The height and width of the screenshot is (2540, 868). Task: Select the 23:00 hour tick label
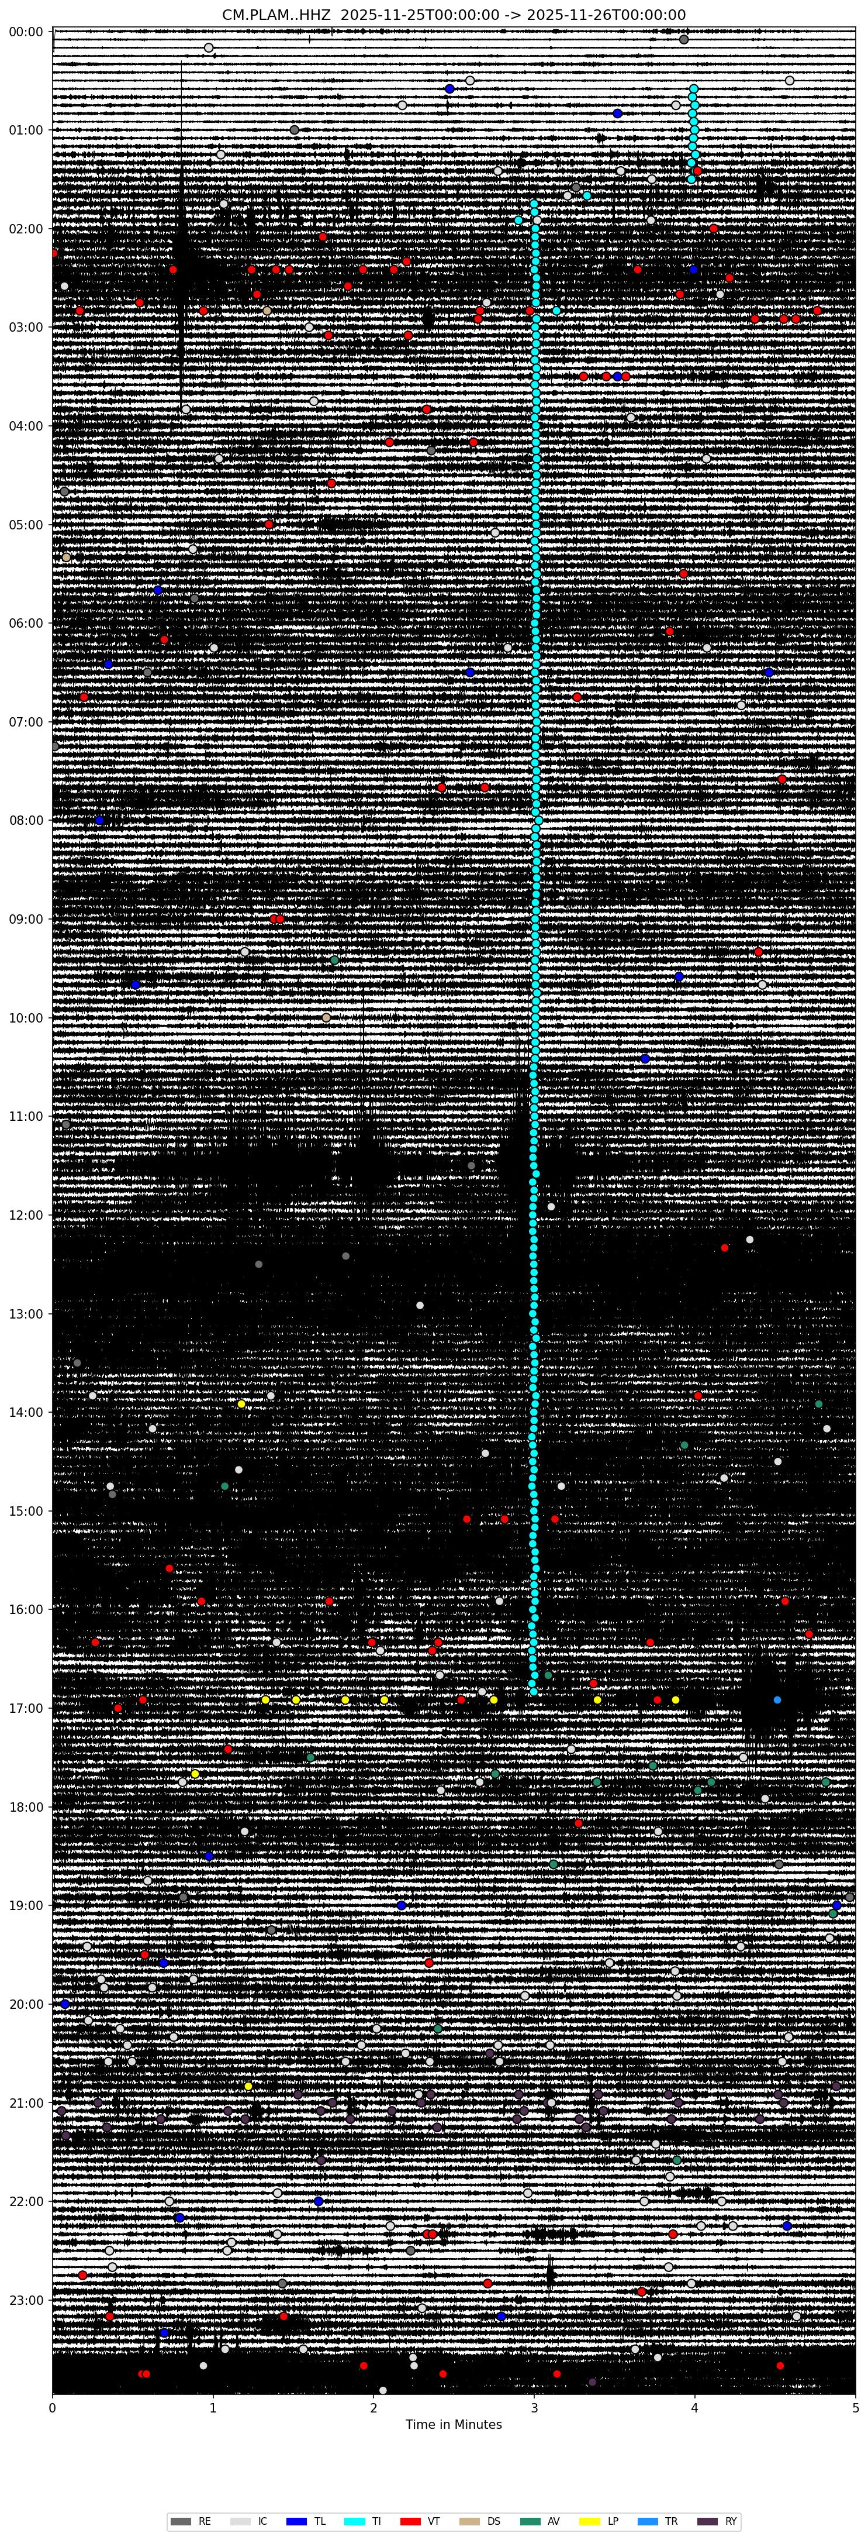pyautogui.click(x=26, y=2300)
